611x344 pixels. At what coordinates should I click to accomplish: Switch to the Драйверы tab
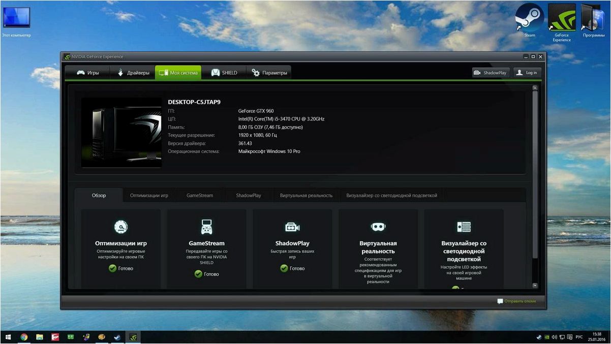pos(133,73)
